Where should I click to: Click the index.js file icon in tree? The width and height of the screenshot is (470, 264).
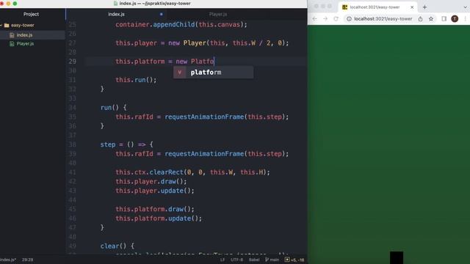point(12,35)
